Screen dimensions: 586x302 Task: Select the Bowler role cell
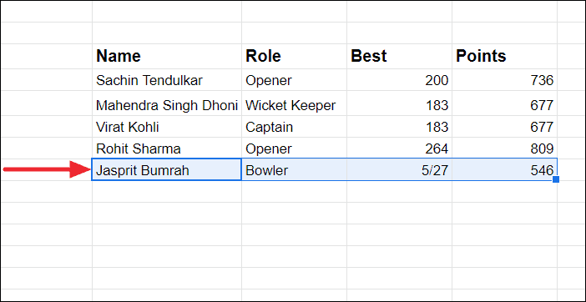(x=294, y=170)
